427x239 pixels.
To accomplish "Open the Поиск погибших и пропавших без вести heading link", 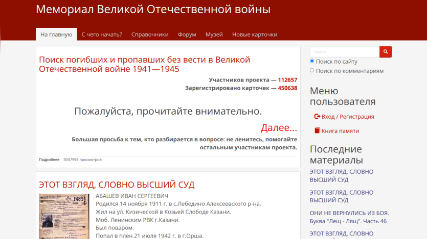I will click(x=144, y=64).
